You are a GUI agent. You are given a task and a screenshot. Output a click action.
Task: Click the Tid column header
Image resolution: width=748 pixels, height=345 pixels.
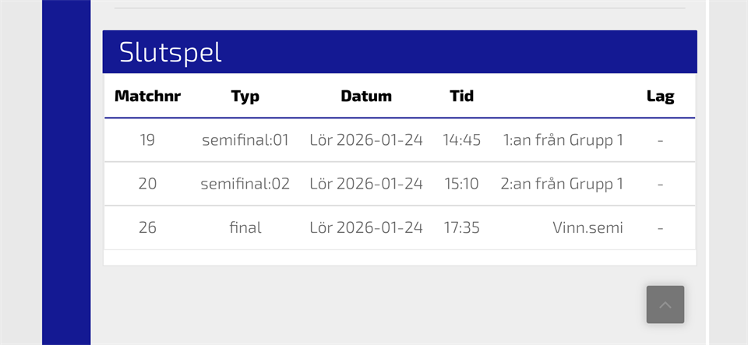(x=461, y=97)
